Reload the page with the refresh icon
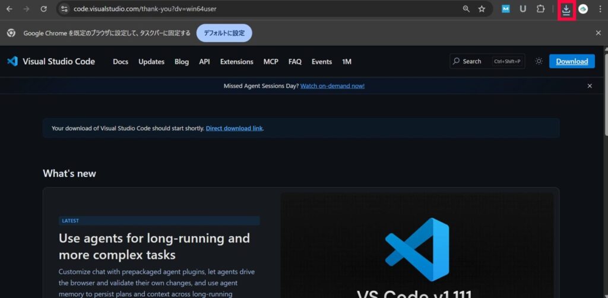This screenshot has width=608, height=298. click(x=44, y=9)
